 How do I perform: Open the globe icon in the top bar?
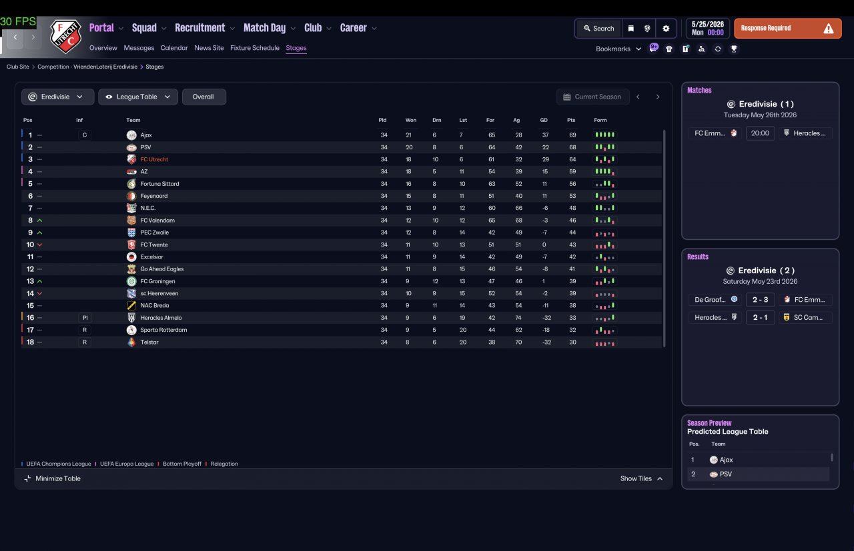(647, 29)
